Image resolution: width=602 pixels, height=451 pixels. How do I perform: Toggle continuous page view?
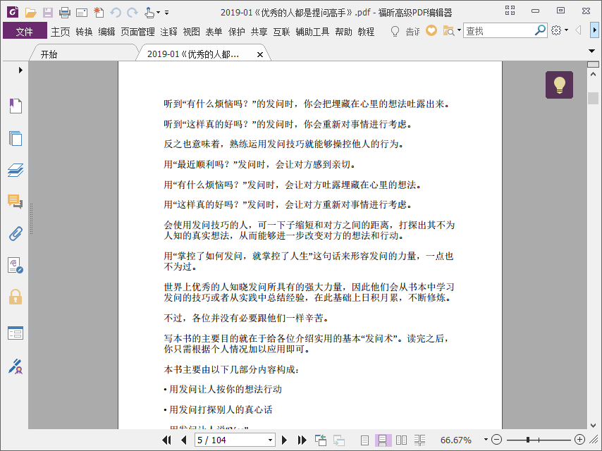click(x=382, y=440)
